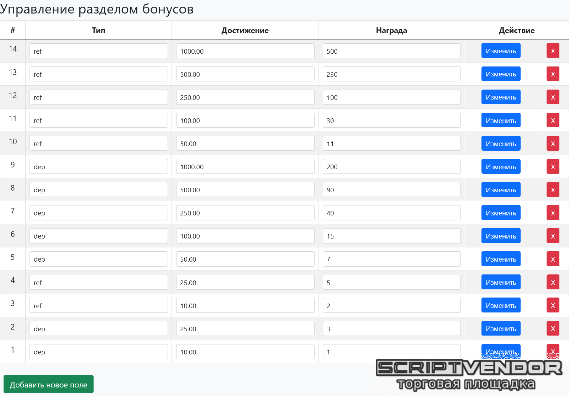Remove row 7 with the red X
Screen dimensions: 569x396
(553, 213)
